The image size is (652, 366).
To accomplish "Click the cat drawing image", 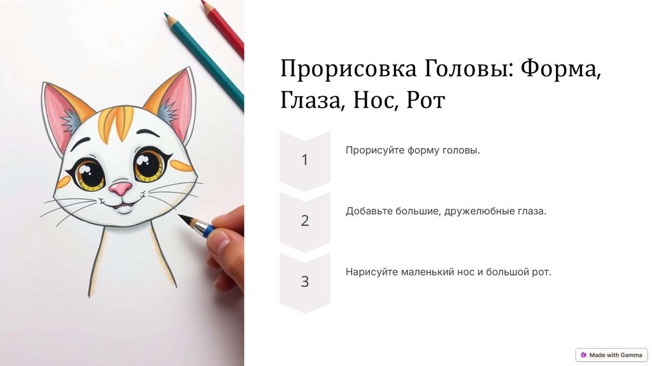I will [x=122, y=183].
